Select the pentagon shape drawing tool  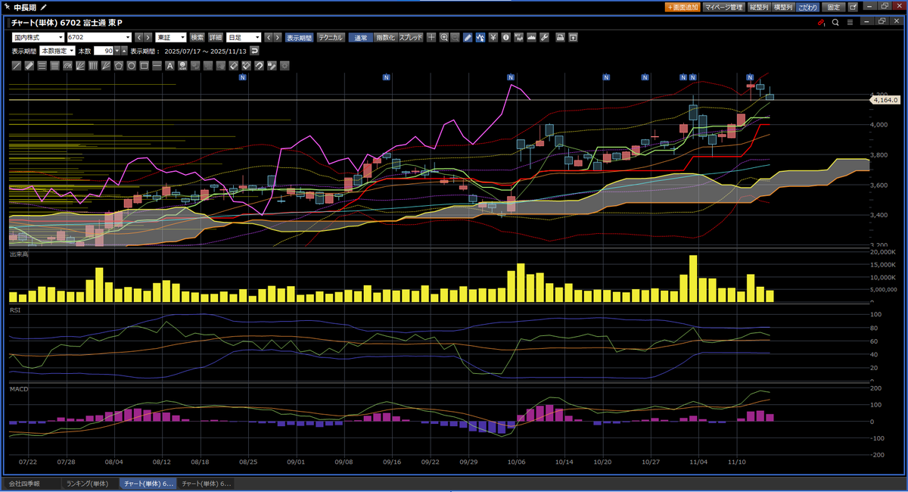coord(119,65)
